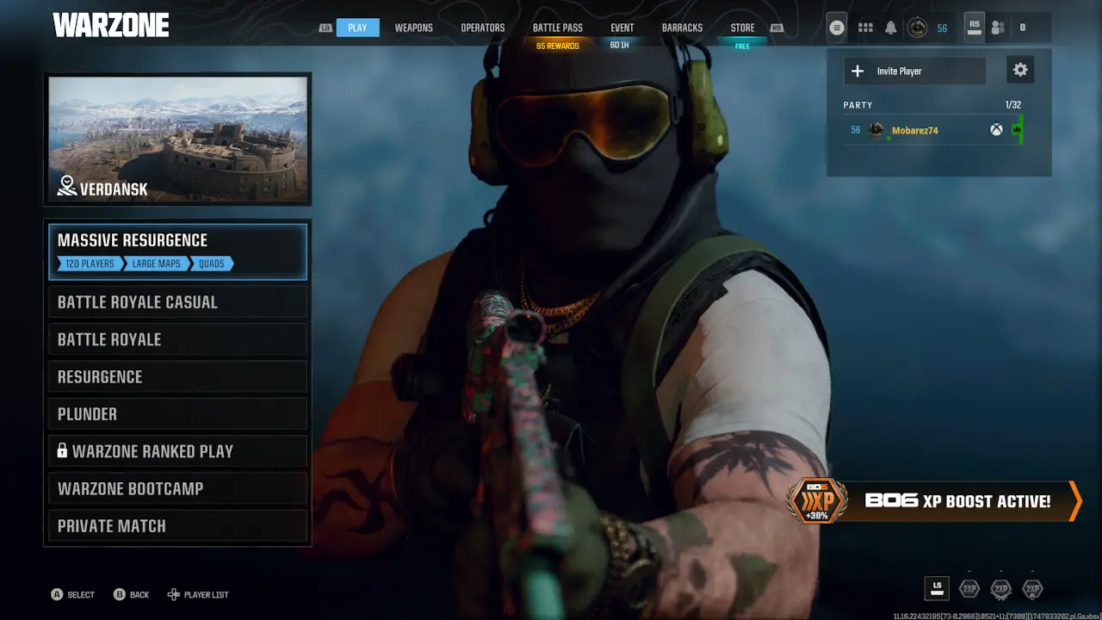Choose the Resurgence playlist
The width and height of the screenshot is (1102, 620).
tap(177, 376)
